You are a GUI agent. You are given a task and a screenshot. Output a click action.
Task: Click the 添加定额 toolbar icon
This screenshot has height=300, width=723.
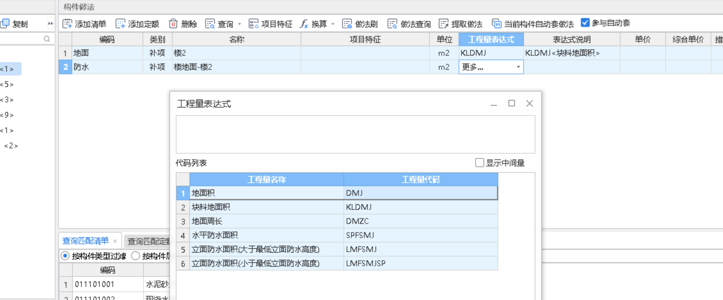coord(120,24)
